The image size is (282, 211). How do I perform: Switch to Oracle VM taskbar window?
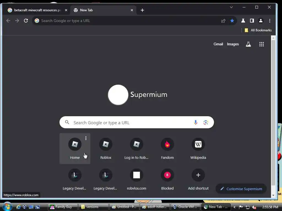click(185, 207)
